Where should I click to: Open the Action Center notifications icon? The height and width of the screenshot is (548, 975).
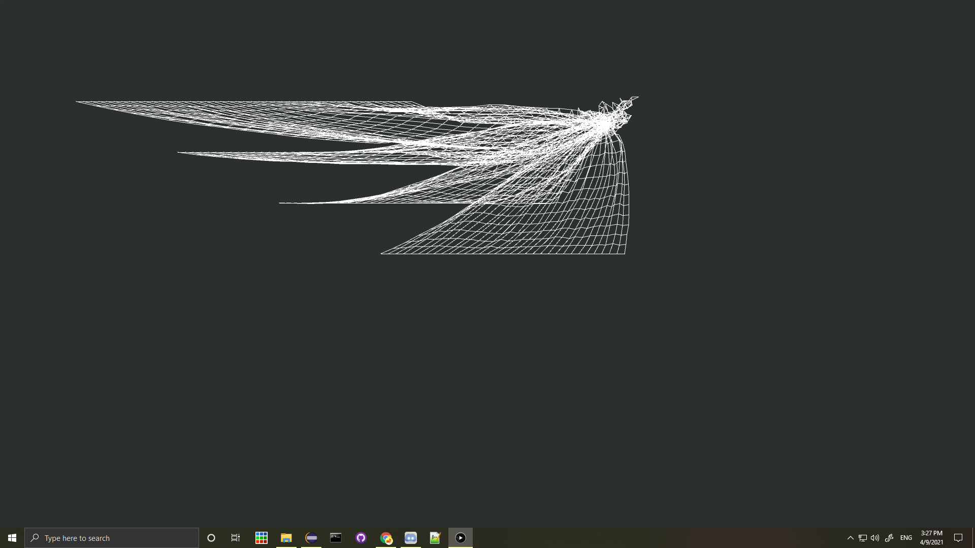pyautogui.click(x=958, y=538)
